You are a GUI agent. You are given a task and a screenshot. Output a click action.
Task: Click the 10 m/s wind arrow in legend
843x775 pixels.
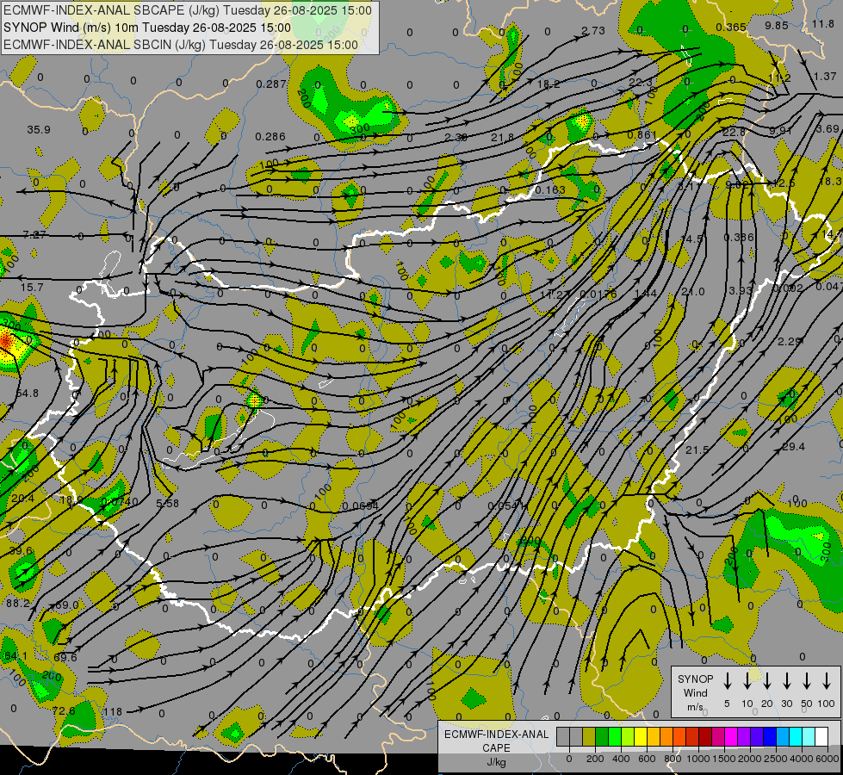(x=747, y=681)
